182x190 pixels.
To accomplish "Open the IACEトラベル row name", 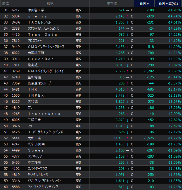I will [39, 22].
